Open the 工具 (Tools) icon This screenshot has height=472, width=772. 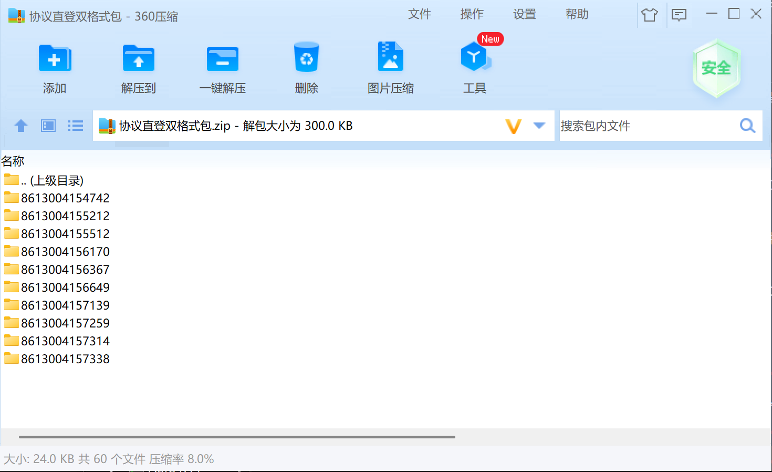(x=474, y=58)
